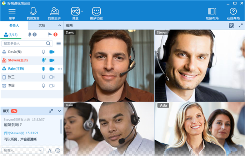Switch to the 文档 tab

coord(42,26)
